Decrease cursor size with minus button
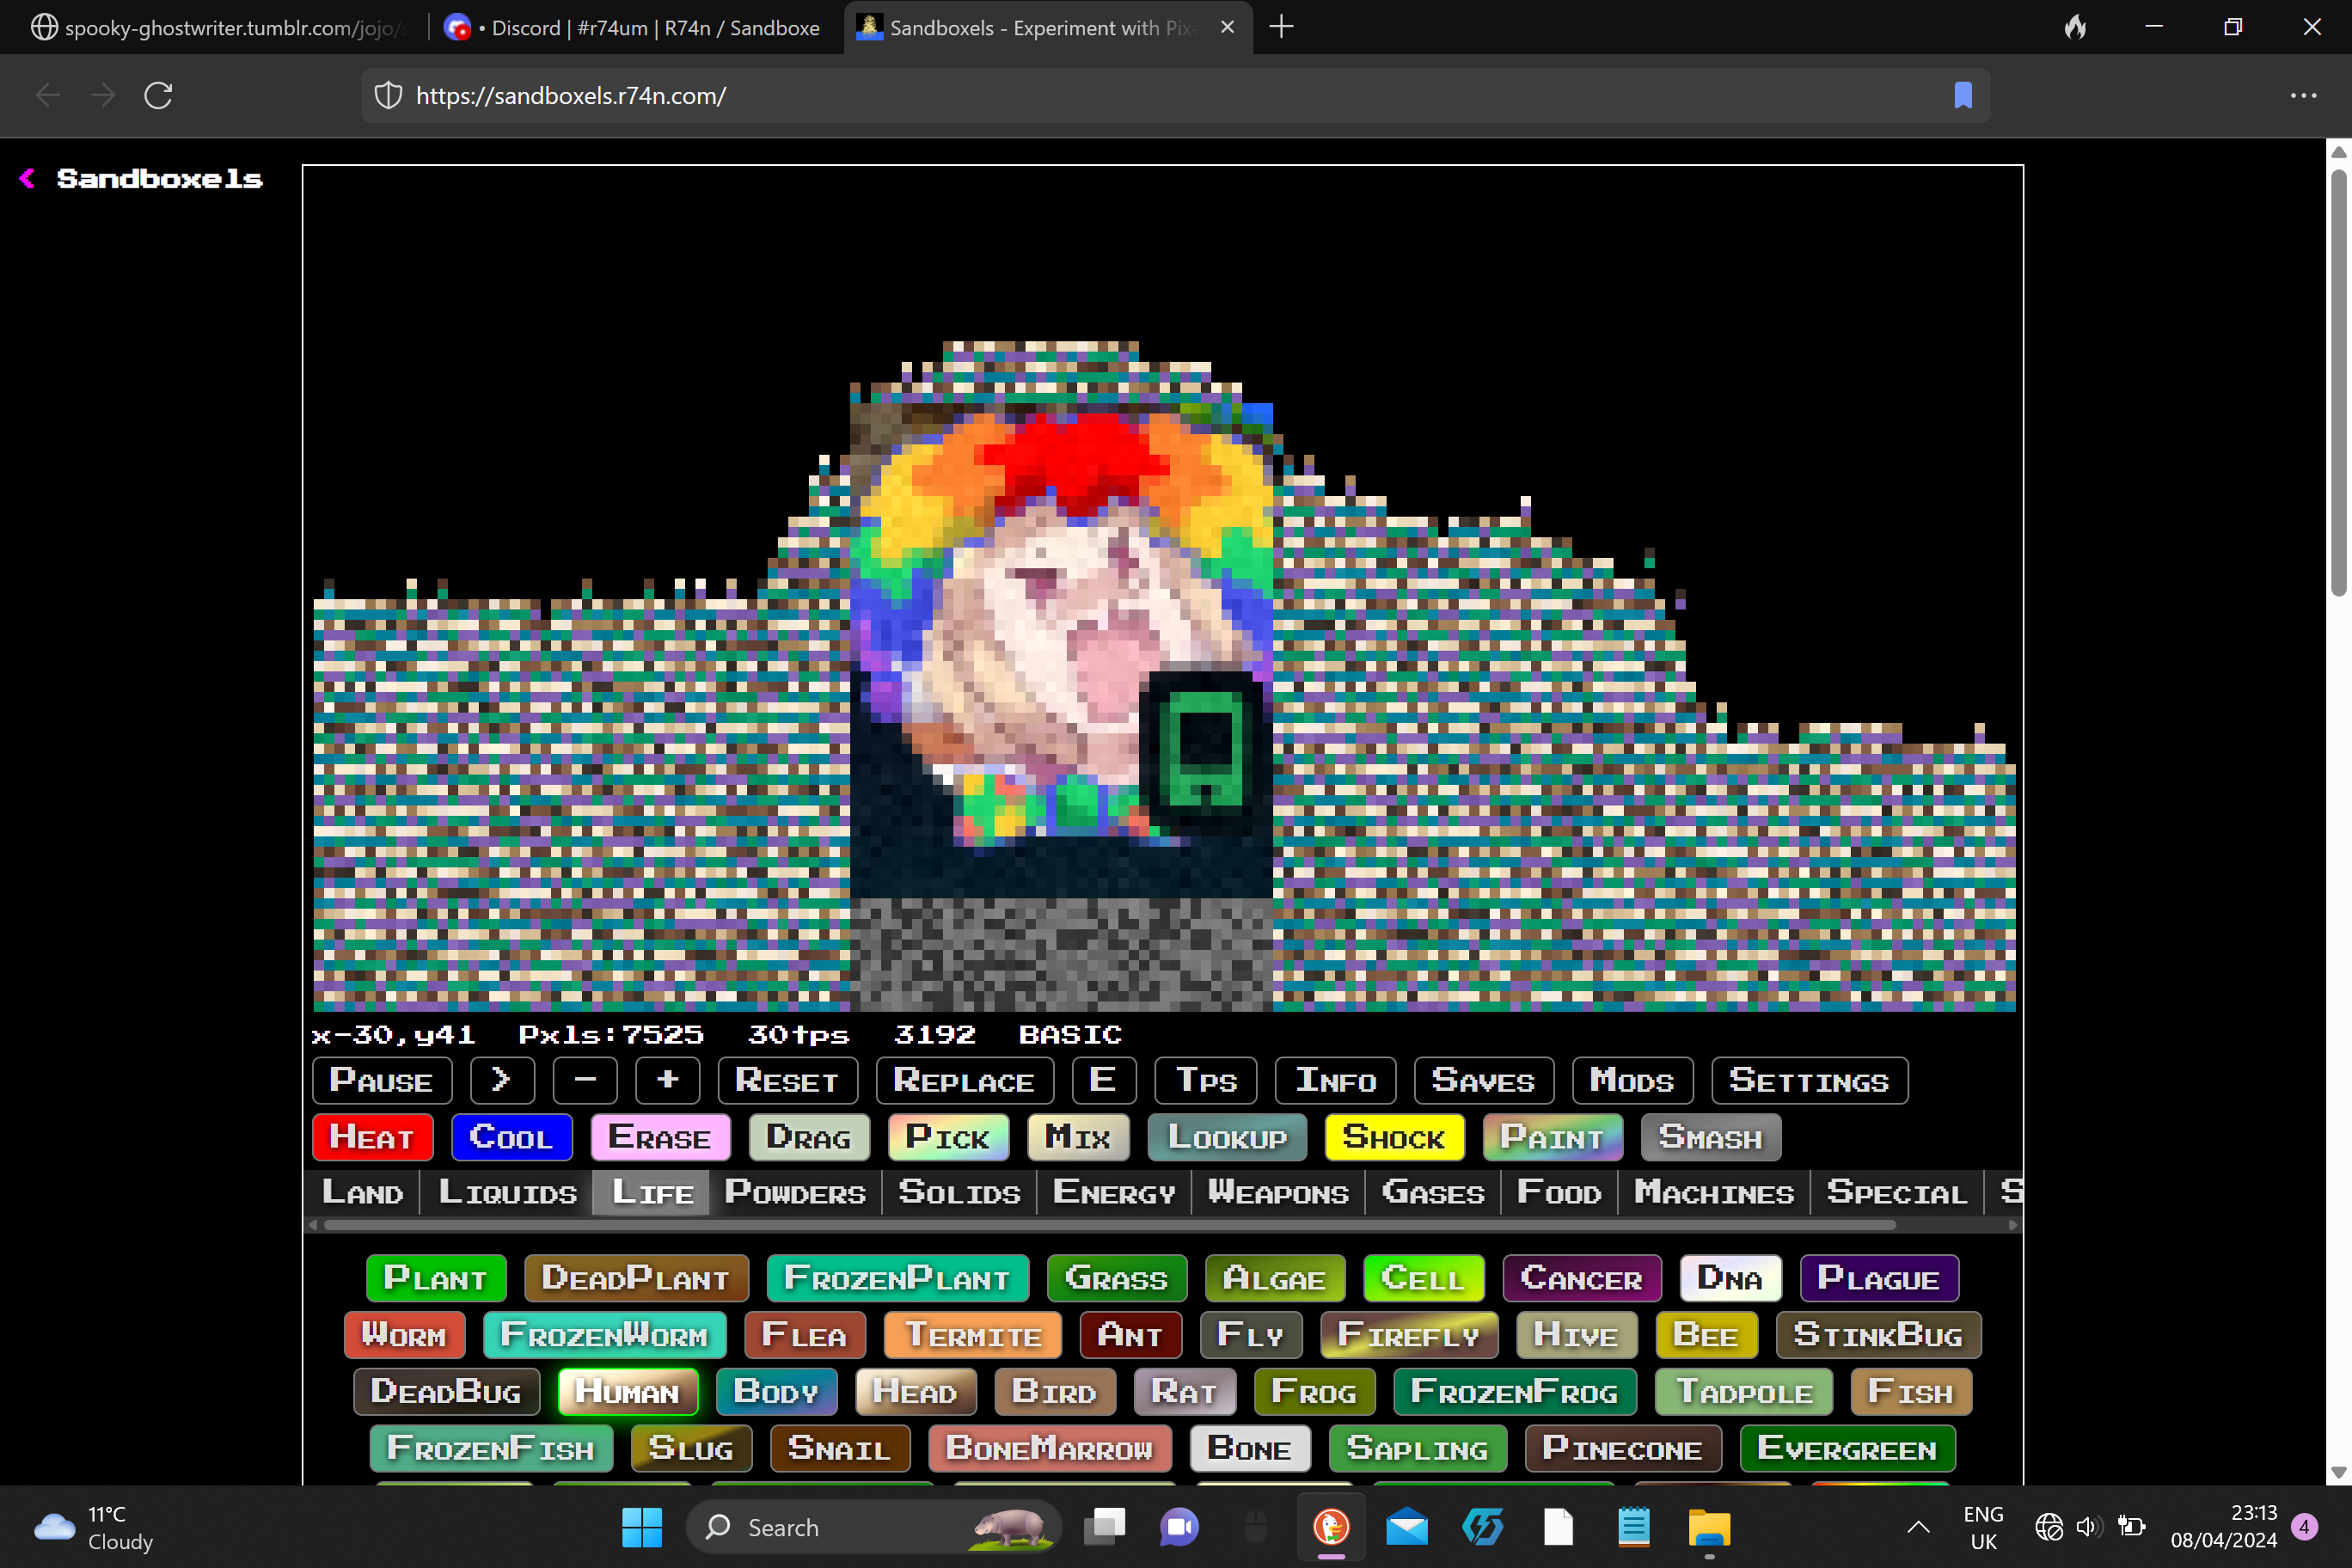Screen dimensions: 2352x1568 click(585, 1080)
